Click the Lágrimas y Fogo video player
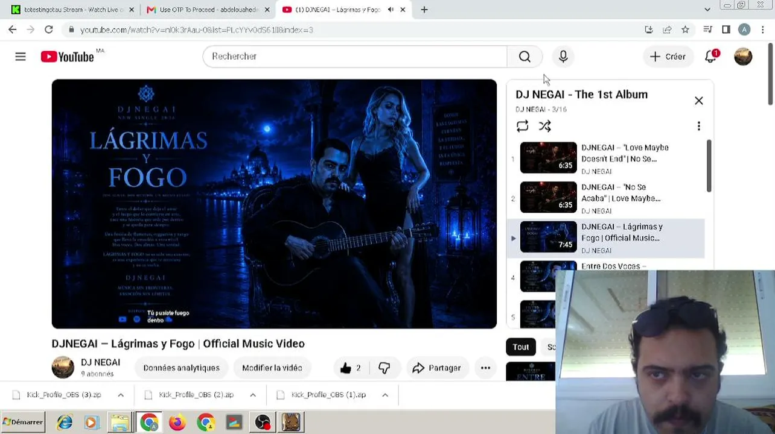775x434 pixels. coord(274,204)
